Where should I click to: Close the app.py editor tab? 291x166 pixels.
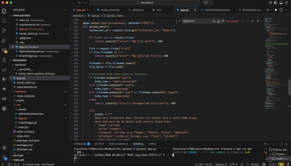tap(195, 10)
